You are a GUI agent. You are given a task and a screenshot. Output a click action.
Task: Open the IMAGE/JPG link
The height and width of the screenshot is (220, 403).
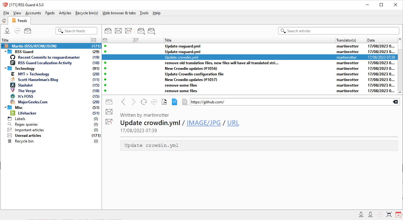204,123
